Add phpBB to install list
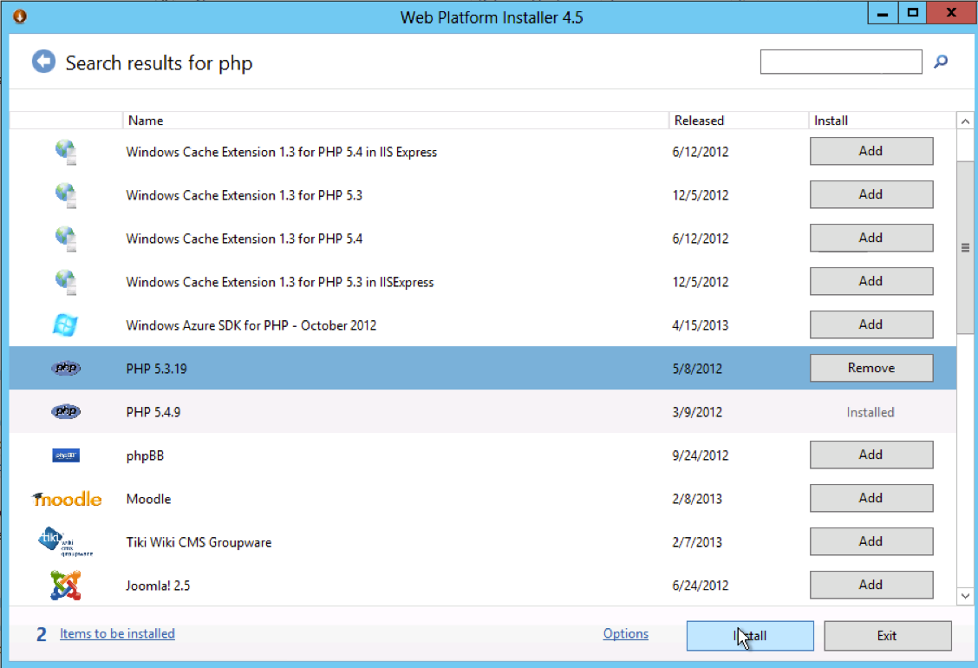Screen dimensions: 978x668 point(871,455)
